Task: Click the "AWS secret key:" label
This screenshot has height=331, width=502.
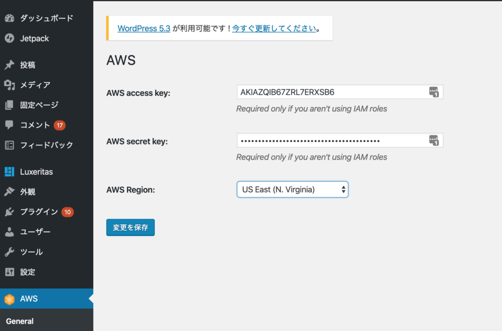Action: 137,142
